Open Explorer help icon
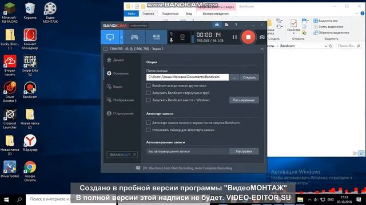The height and width of the screenshot is (205, 366). pyautogui.click(x=363, y=14)
